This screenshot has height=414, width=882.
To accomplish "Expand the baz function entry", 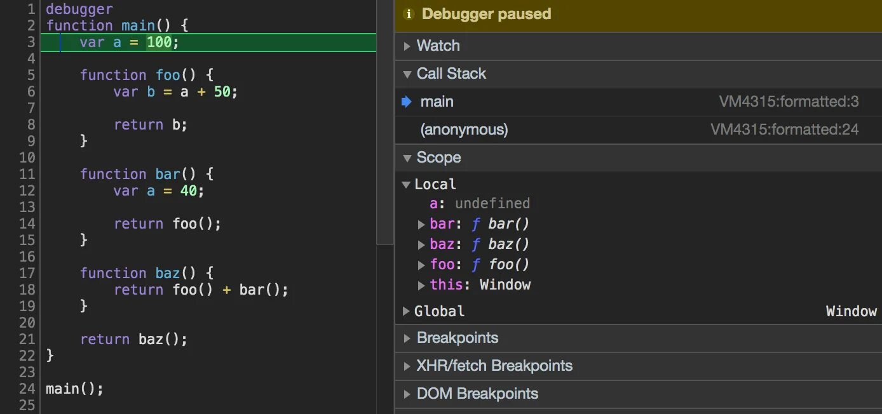I will click(421, 244).
